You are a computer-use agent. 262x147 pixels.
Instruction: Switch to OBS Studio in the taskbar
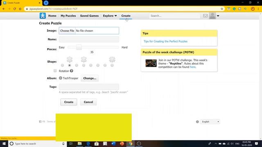139,144
